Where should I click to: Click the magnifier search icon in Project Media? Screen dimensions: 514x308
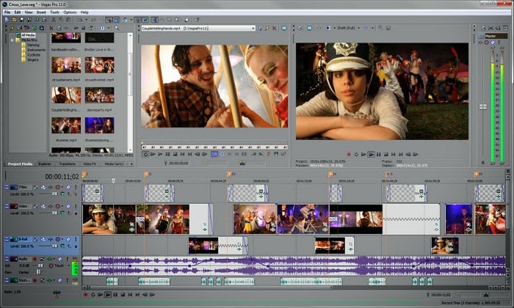(117, 28)
